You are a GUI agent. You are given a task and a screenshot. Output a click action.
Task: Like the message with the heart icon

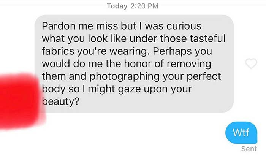(x=251, y=63)
